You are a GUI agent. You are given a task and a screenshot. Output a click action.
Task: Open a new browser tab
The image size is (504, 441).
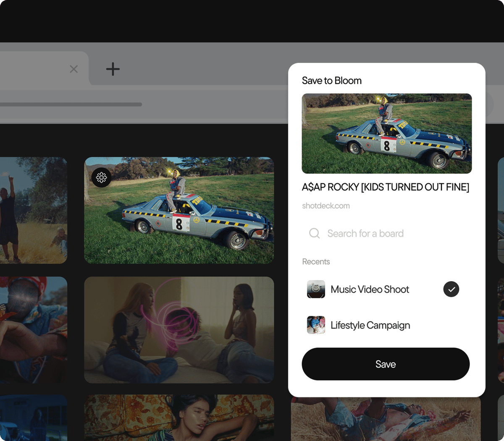click(113, 69)
